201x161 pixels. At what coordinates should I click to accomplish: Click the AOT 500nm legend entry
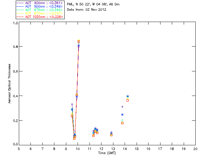point(40,6)
